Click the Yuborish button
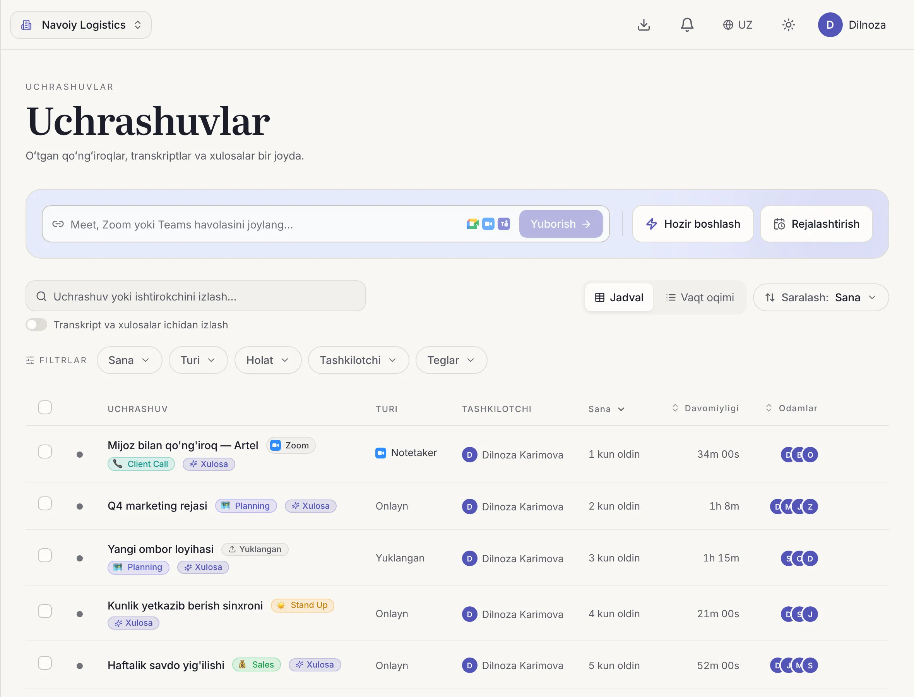 [560, 224]
